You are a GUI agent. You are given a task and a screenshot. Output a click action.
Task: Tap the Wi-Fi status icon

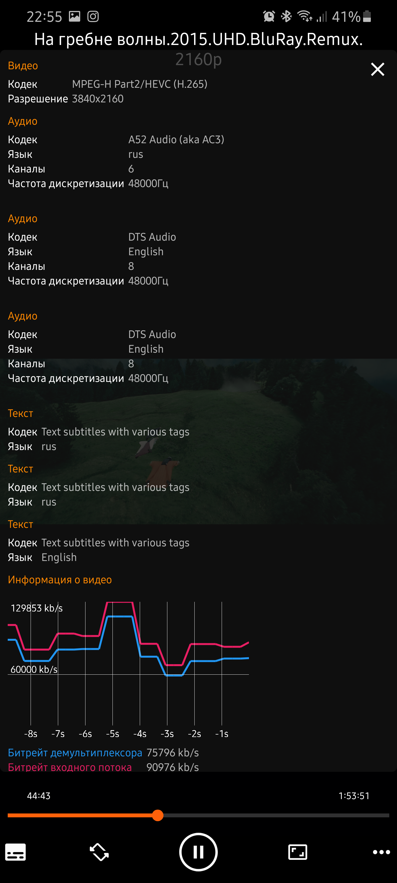pos(304,16)
